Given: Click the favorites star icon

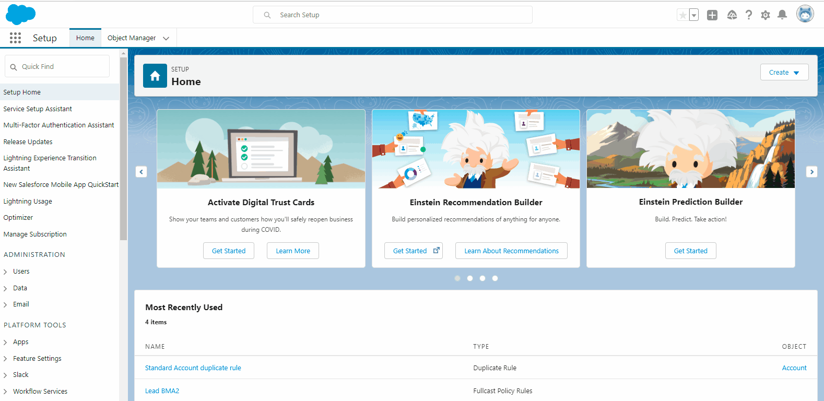Looking at the screenshot, I should pyautogui.click(x=682, y=15).
